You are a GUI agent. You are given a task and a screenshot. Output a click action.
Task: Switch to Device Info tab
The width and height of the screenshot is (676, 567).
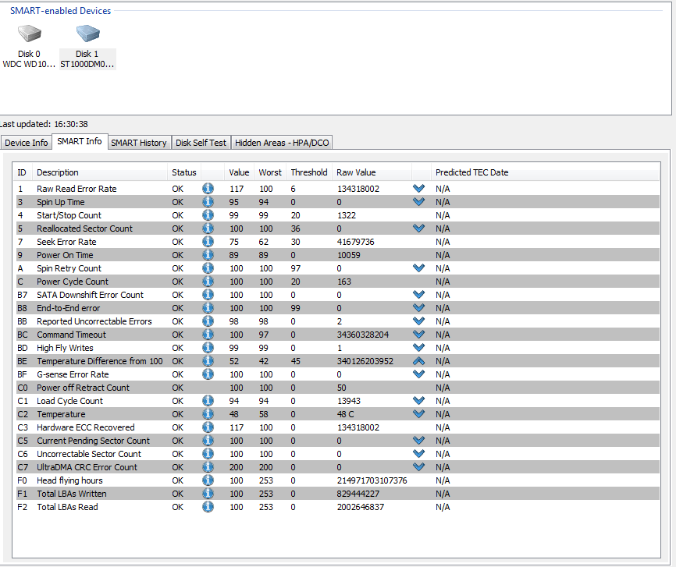(x=27, y=143)
